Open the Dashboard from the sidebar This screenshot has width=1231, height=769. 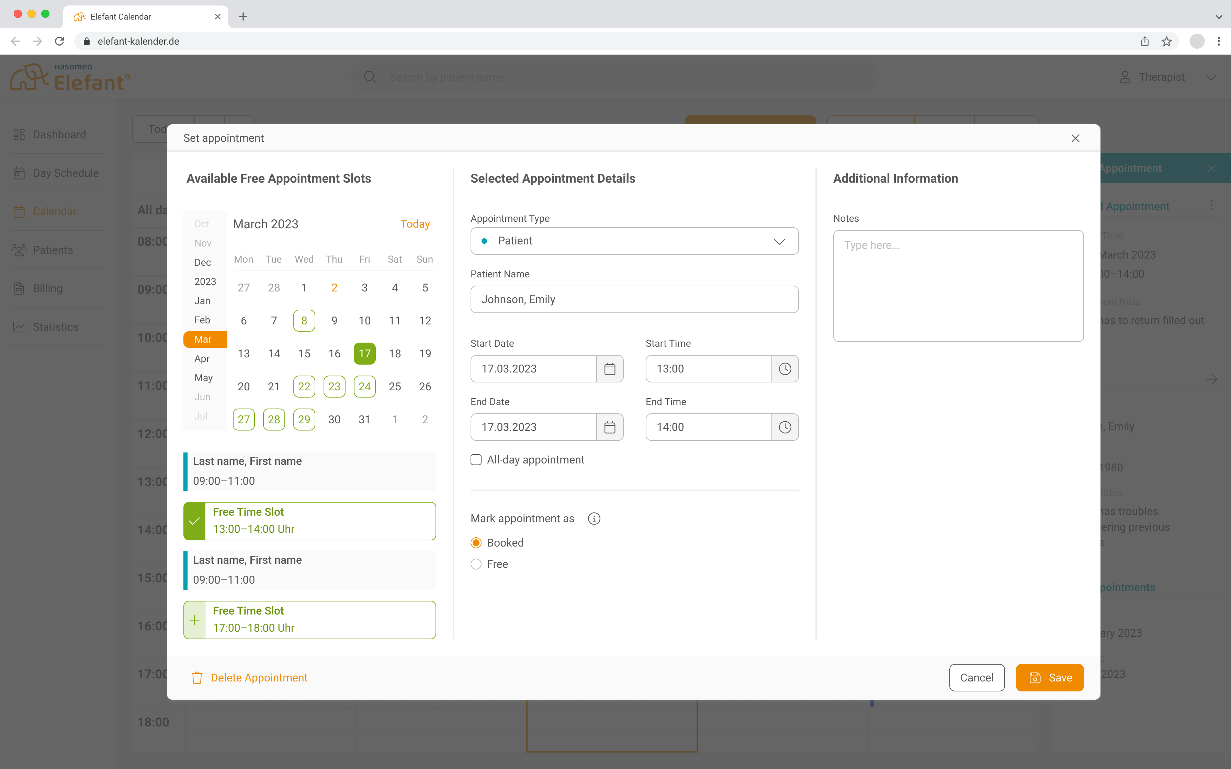click(58, 134)
